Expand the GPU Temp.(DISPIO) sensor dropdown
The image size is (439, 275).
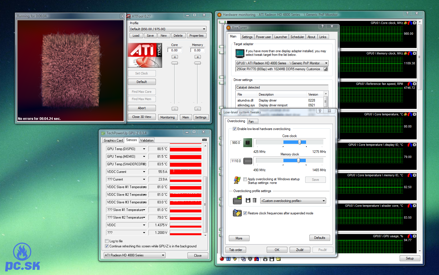point(144,149)
